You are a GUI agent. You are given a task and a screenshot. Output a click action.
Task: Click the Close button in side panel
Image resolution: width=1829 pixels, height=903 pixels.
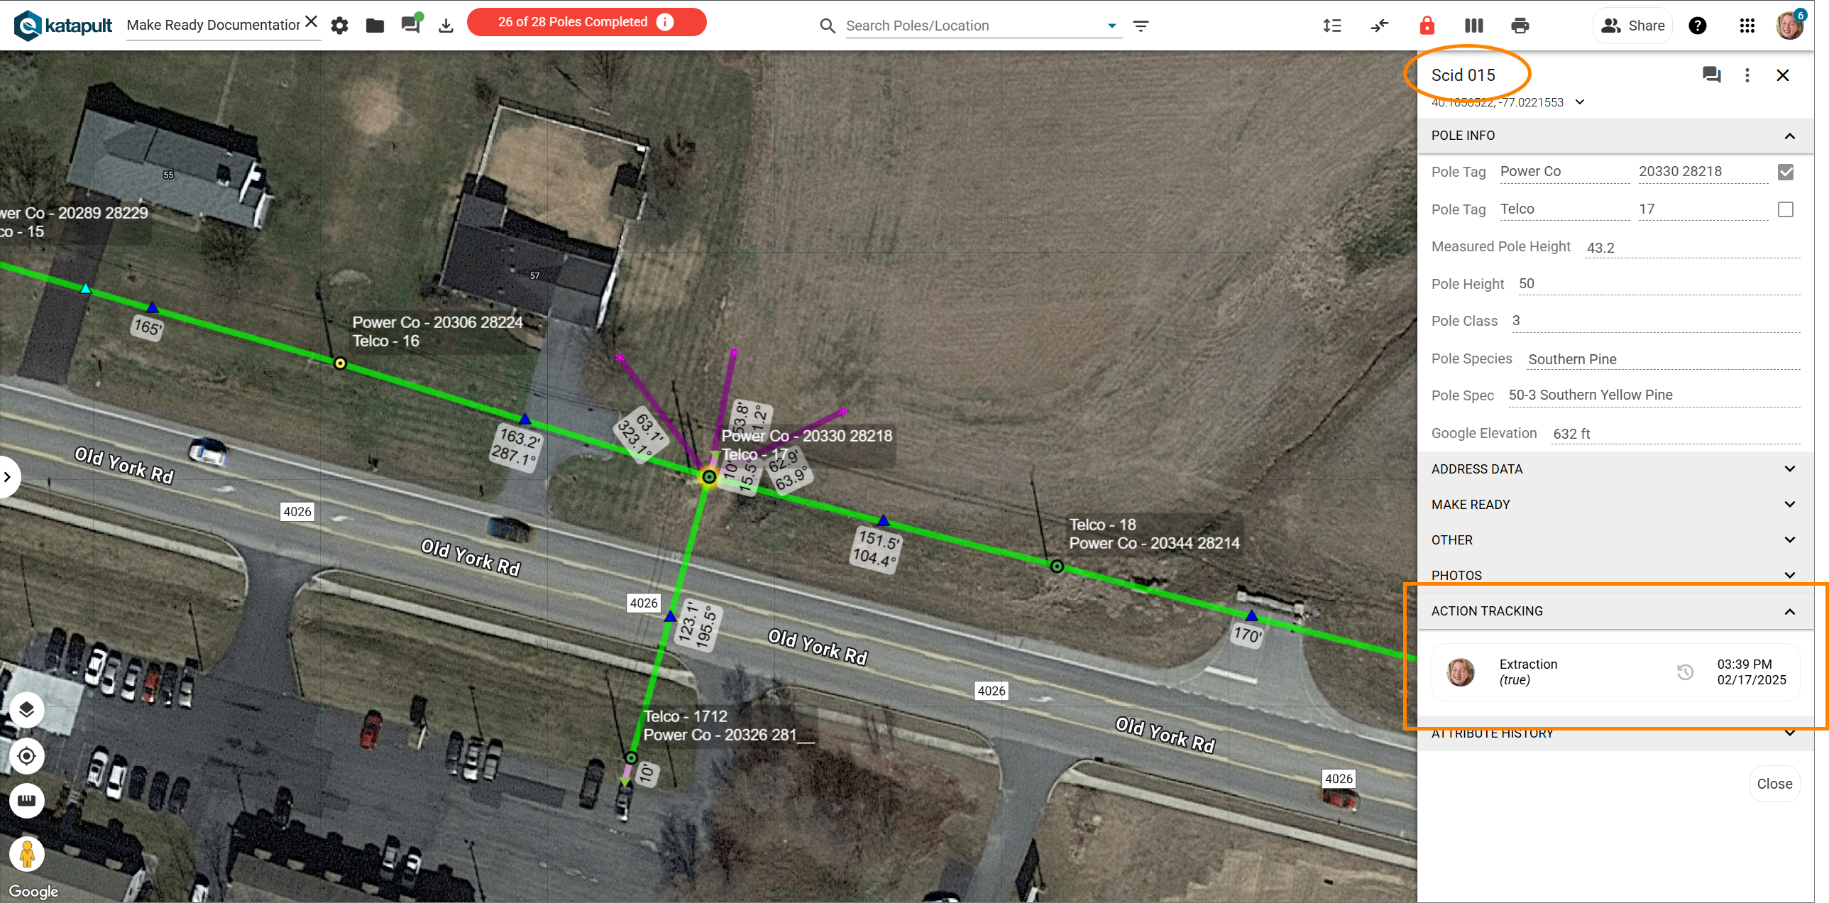[x=1774, y=784]
